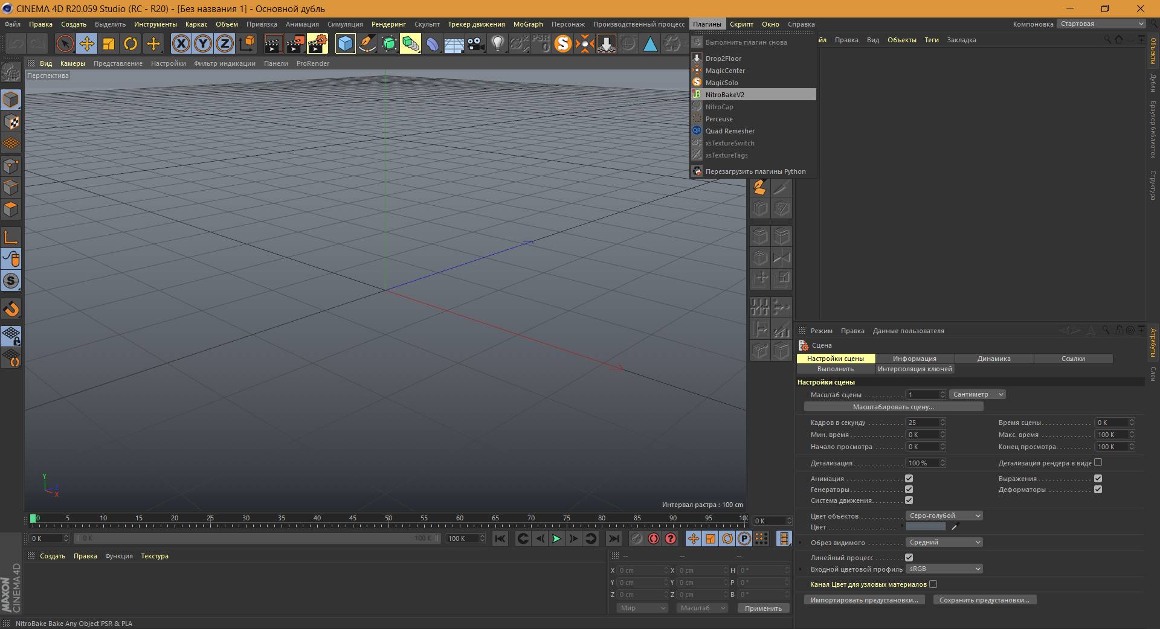Select the Move tool in toolbar
Image resolution: width=1160 pixels, height=629 pixels.
87,43
